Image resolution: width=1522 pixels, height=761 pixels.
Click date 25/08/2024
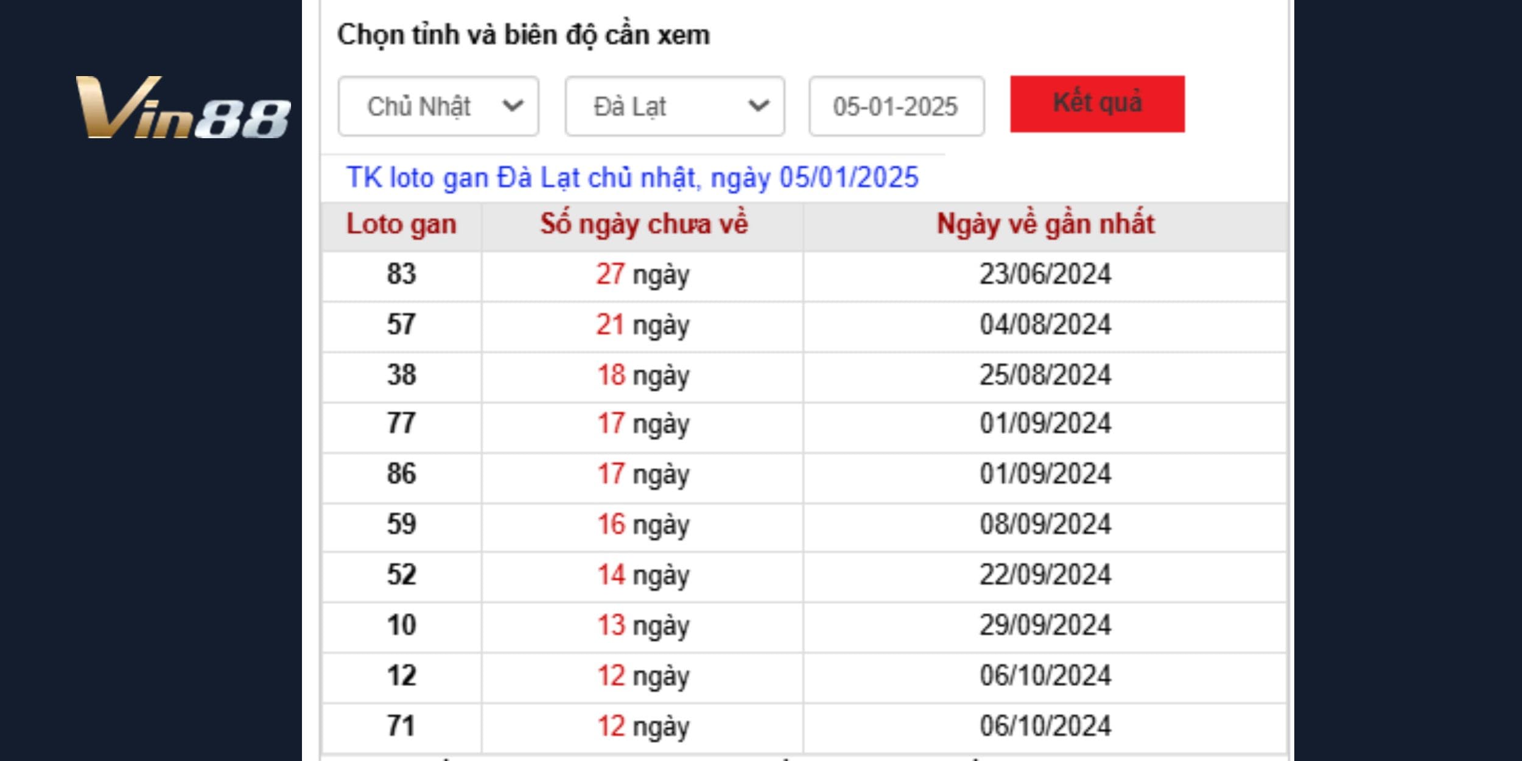tap(1045, 376)
